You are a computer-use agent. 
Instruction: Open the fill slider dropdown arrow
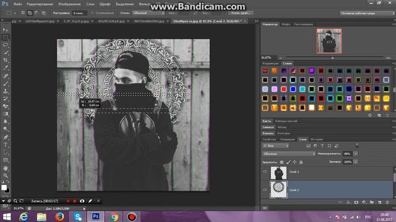(356, 162)
